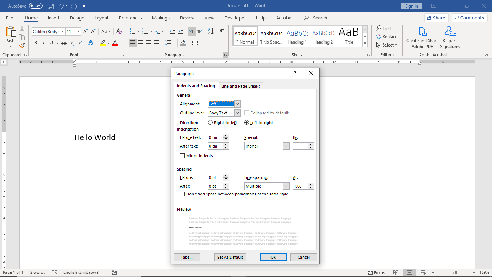Click the Redo icon in title bar

tap(74, 6)
